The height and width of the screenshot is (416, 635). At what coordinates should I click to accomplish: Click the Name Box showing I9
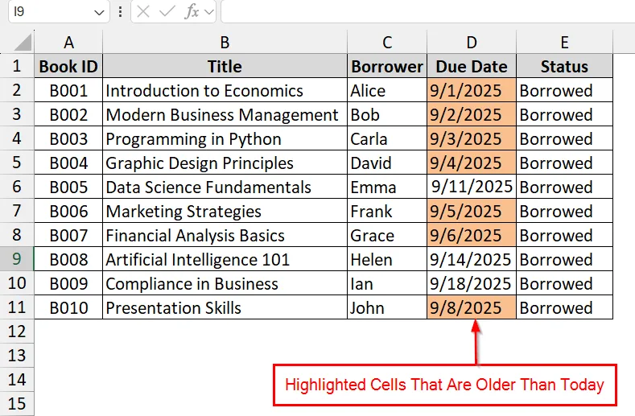tap(59, 12)
